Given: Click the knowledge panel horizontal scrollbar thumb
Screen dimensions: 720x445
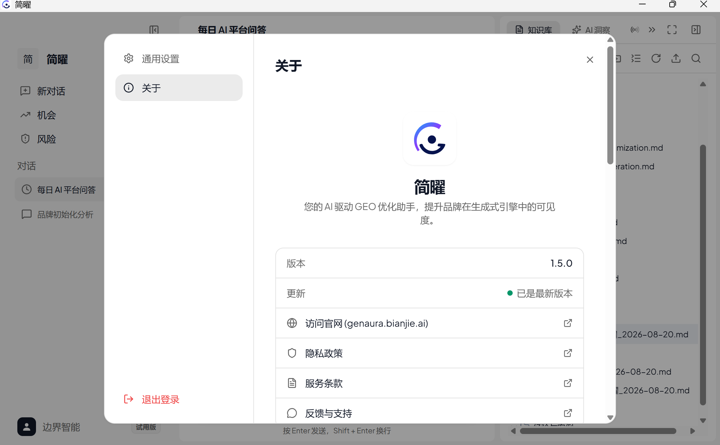Looking at the screenshot, I should (598, 431).
